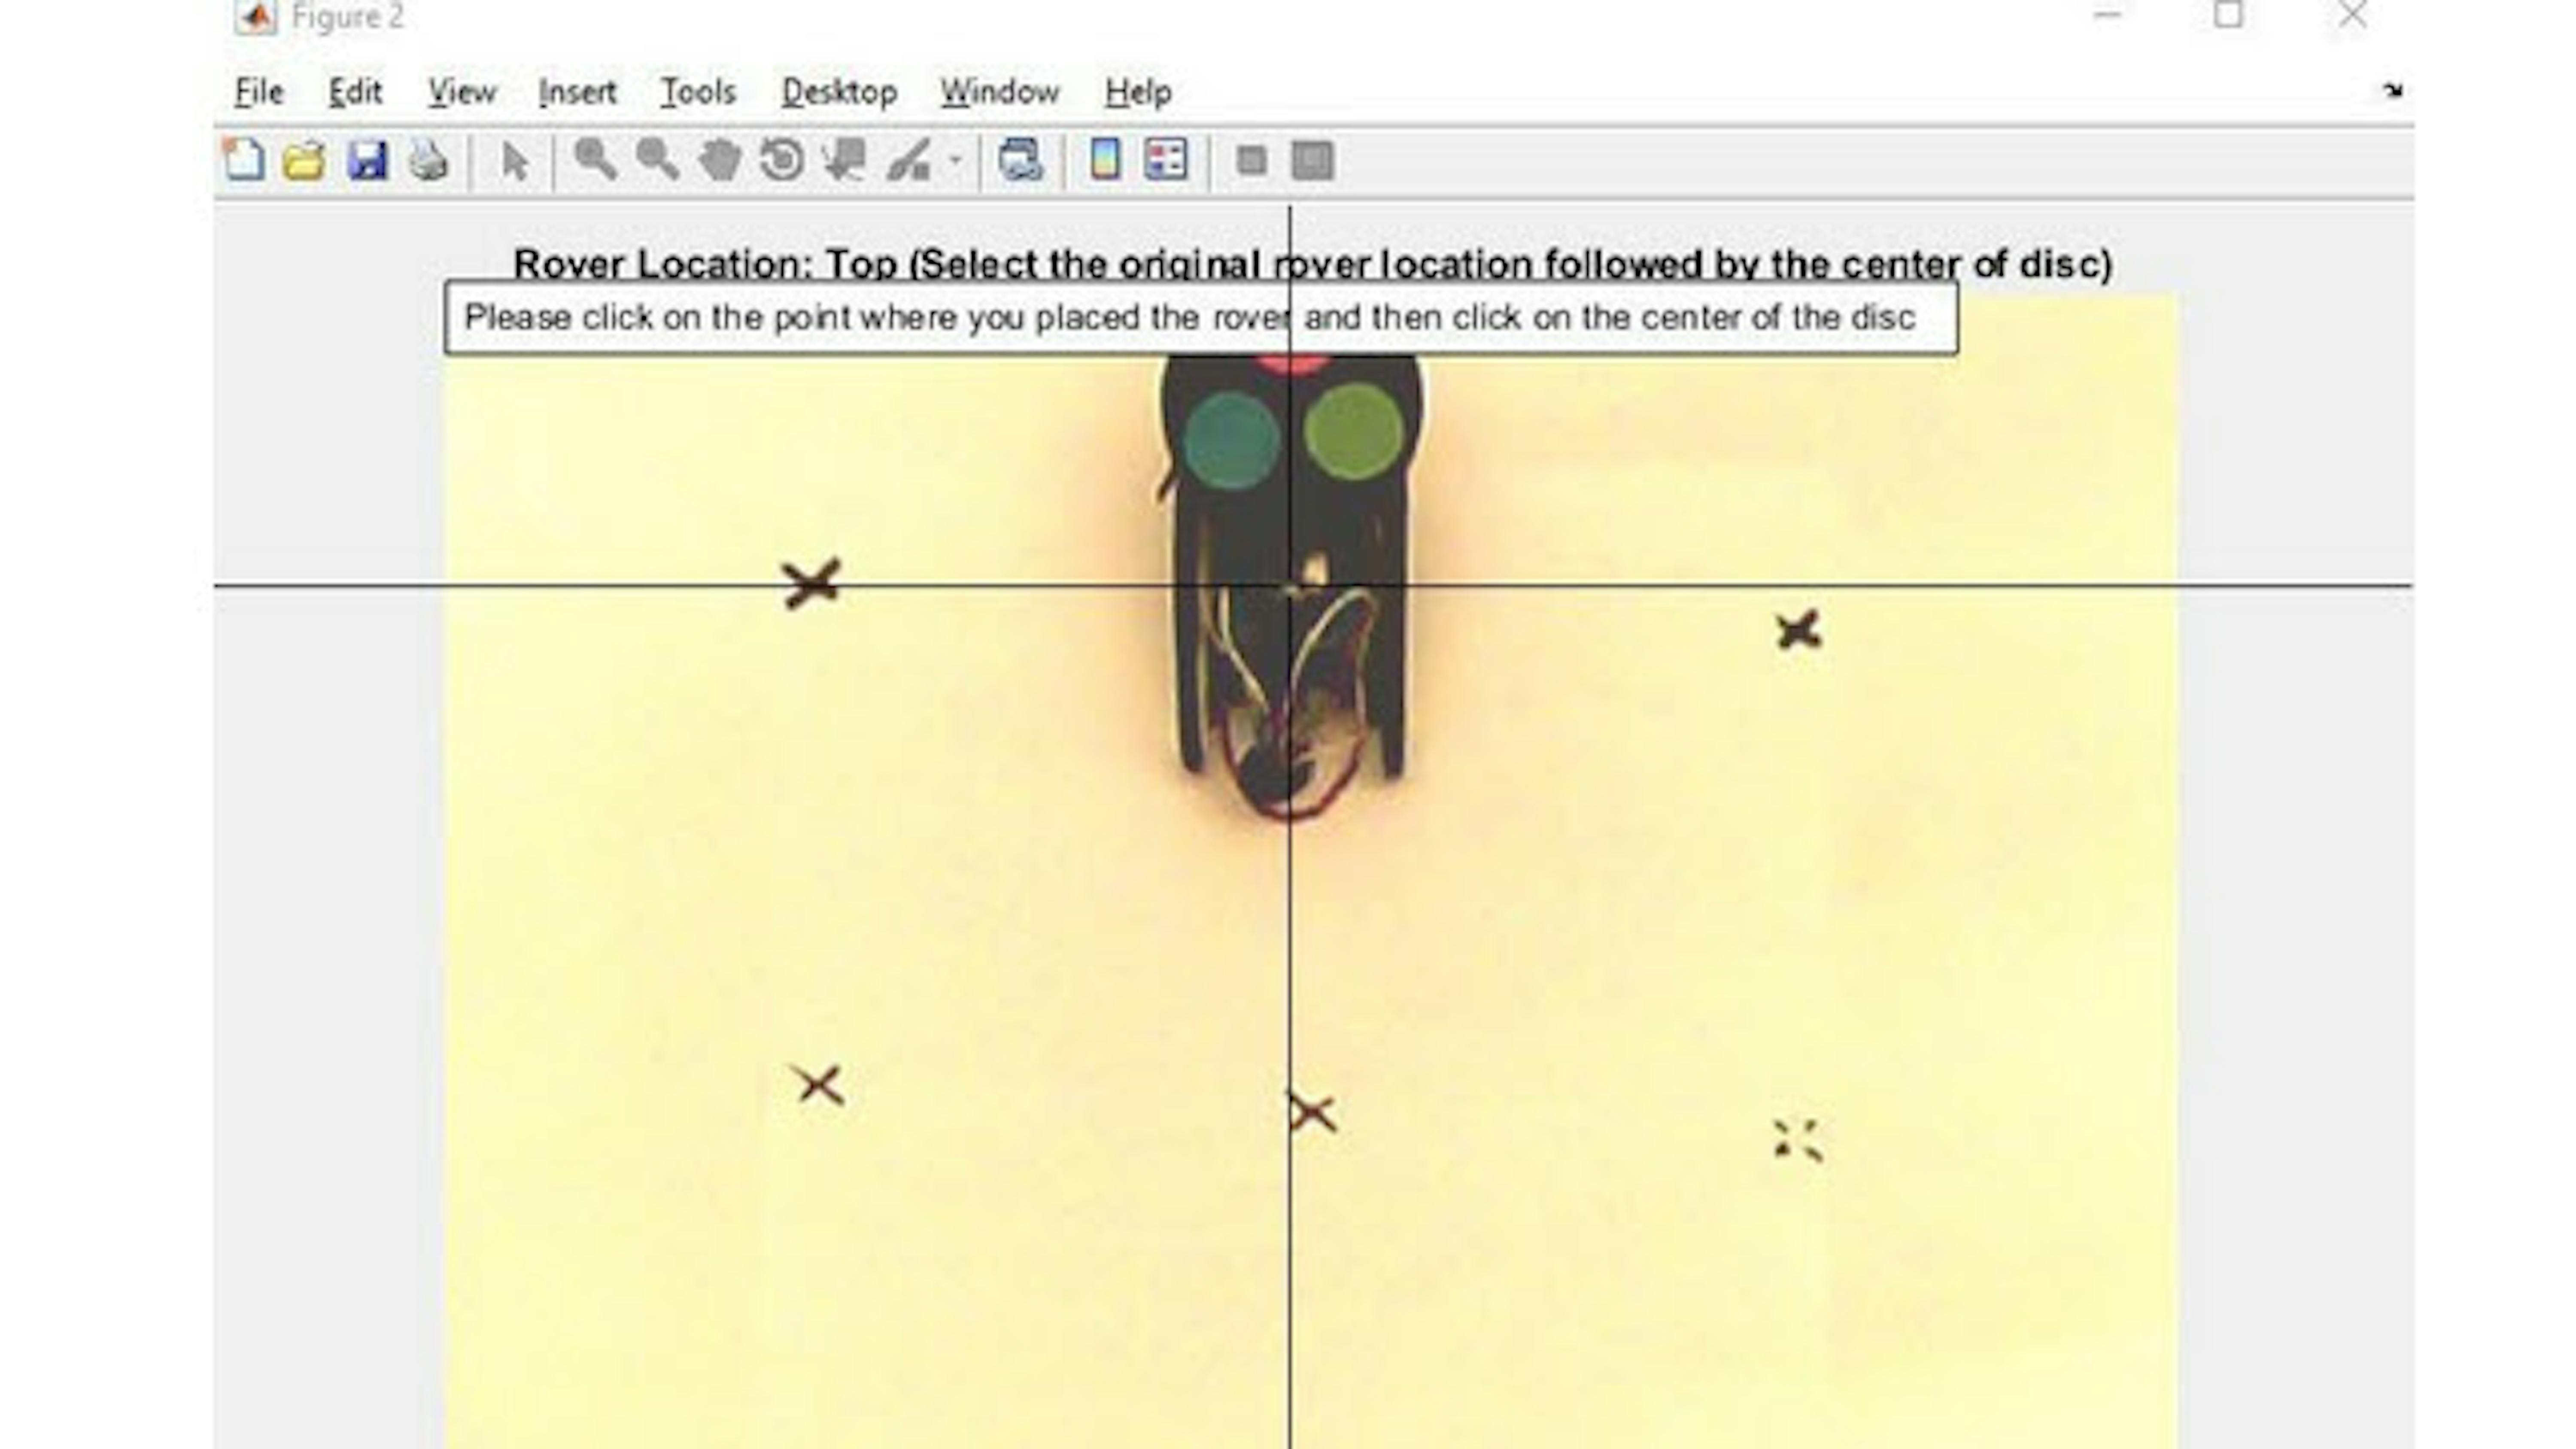Click the Hide Plot Tools icon

click(1251, 160)
